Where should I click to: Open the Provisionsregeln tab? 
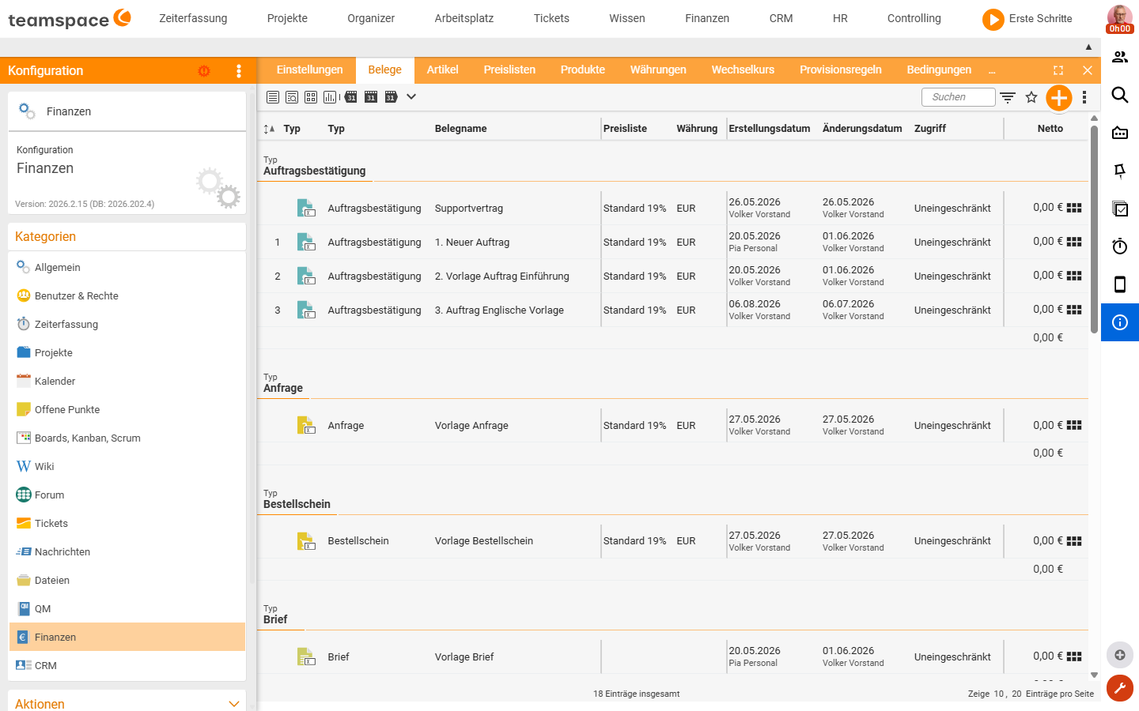point(841,70)
